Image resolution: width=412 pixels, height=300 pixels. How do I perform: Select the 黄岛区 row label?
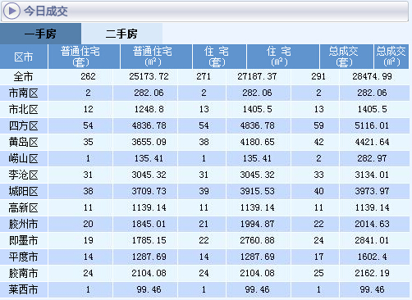click(x=24, y=143)
